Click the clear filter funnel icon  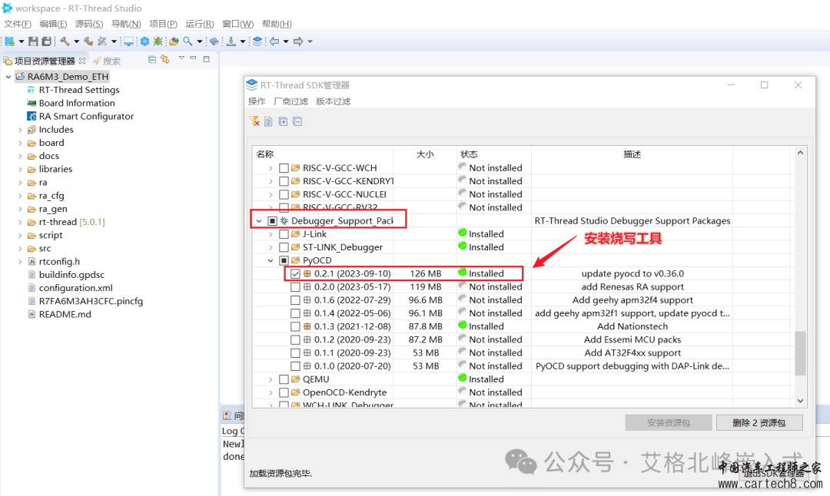[254, 121]
